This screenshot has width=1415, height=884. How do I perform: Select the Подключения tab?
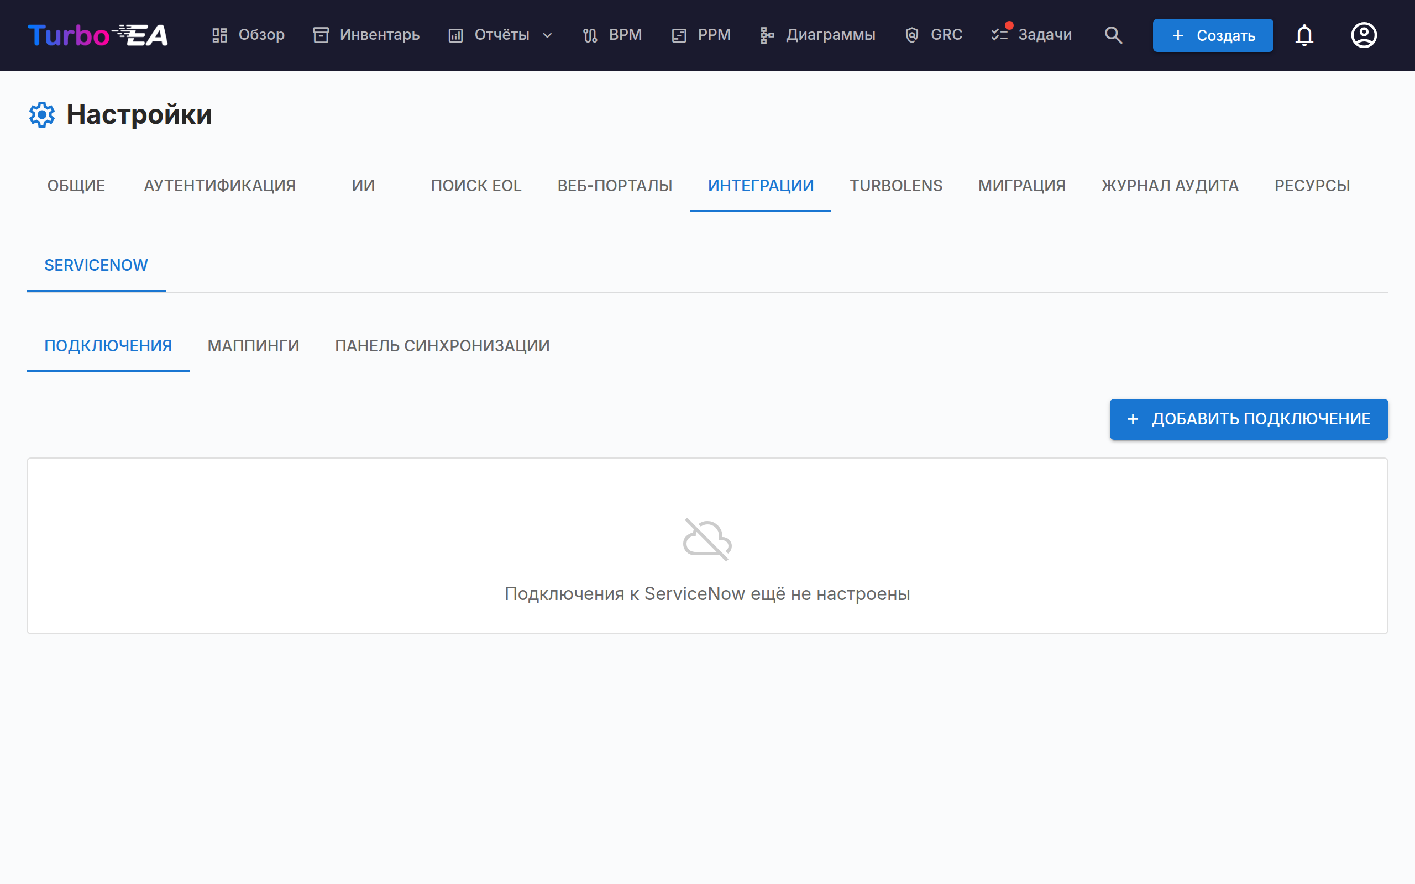click(108, 345)
